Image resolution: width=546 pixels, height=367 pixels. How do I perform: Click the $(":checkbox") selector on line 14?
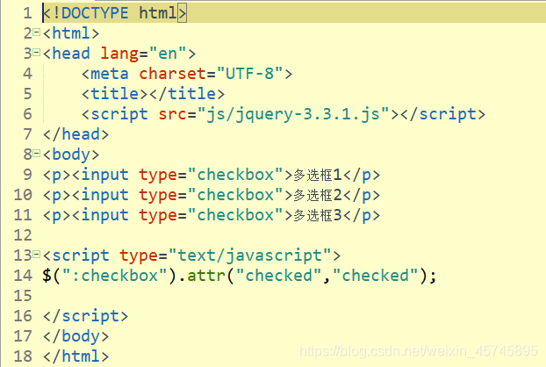(x=110, y=276)
